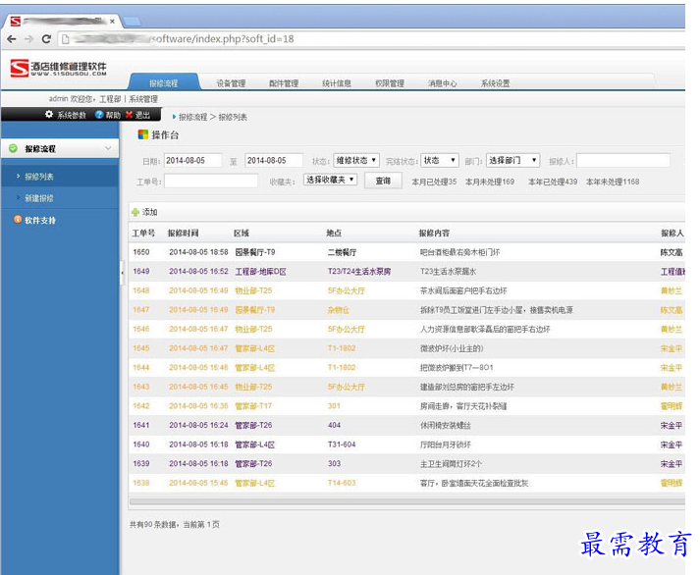The height and width of the screenshot is (575, 700).
Task: Click area 工程部-地库D区
Action: point(261,272)
